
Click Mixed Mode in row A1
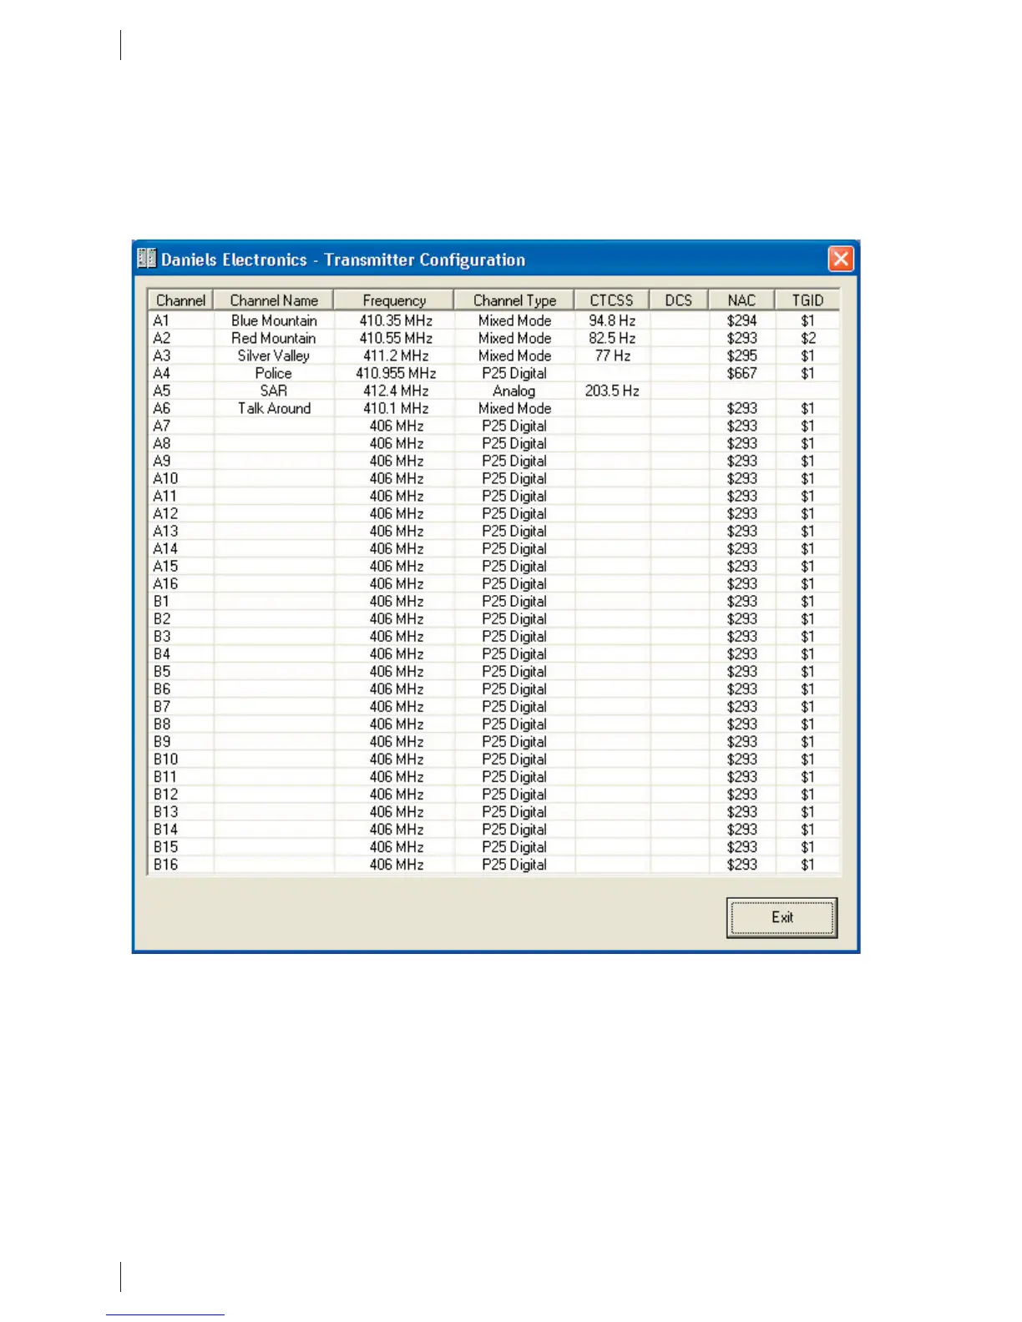coord(514,320)
